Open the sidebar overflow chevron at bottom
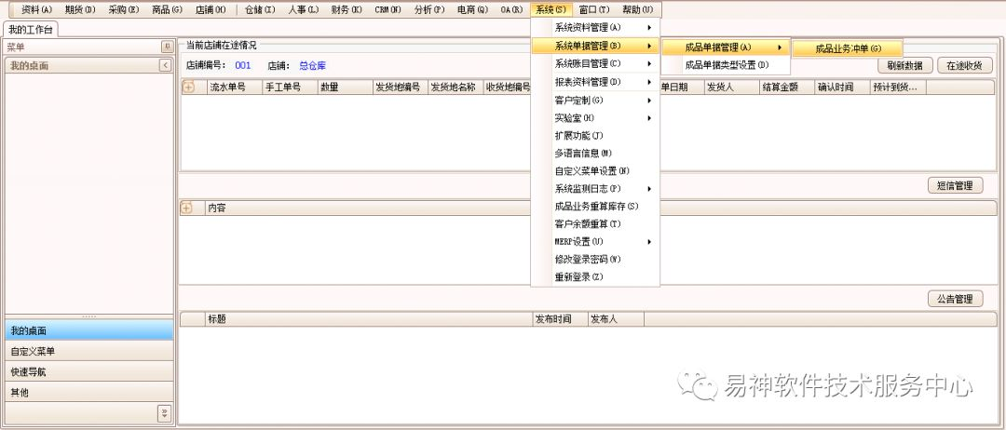Viewport: 1006px width, 430px height. 164,412
